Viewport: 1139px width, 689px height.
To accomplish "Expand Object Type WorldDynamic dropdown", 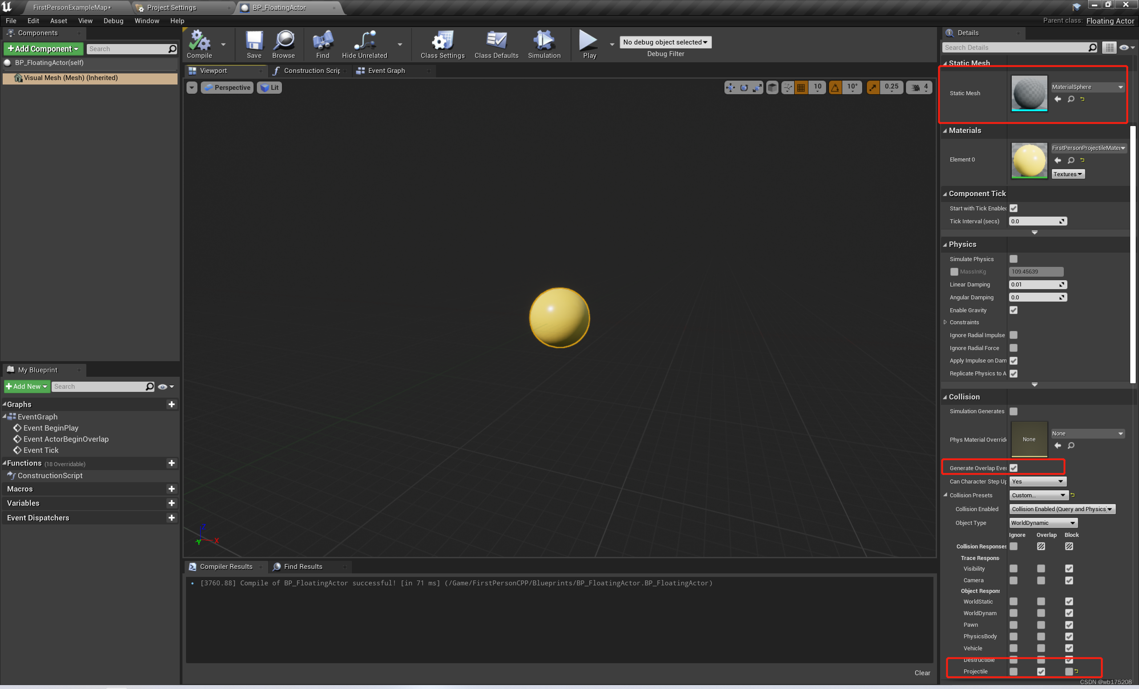I will [1042, 522].
